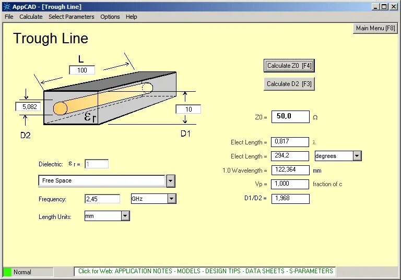Click Calculate D2 [F3] button
The width and height of the screenshot is (401, 280).
click(x=289, y=84)
